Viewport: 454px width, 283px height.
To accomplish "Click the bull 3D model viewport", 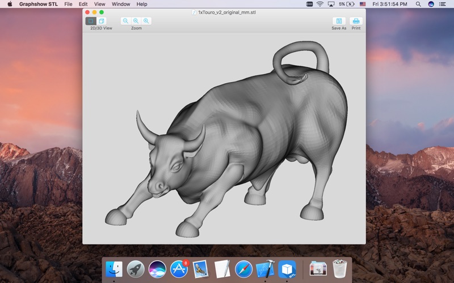I will [224, 138].
